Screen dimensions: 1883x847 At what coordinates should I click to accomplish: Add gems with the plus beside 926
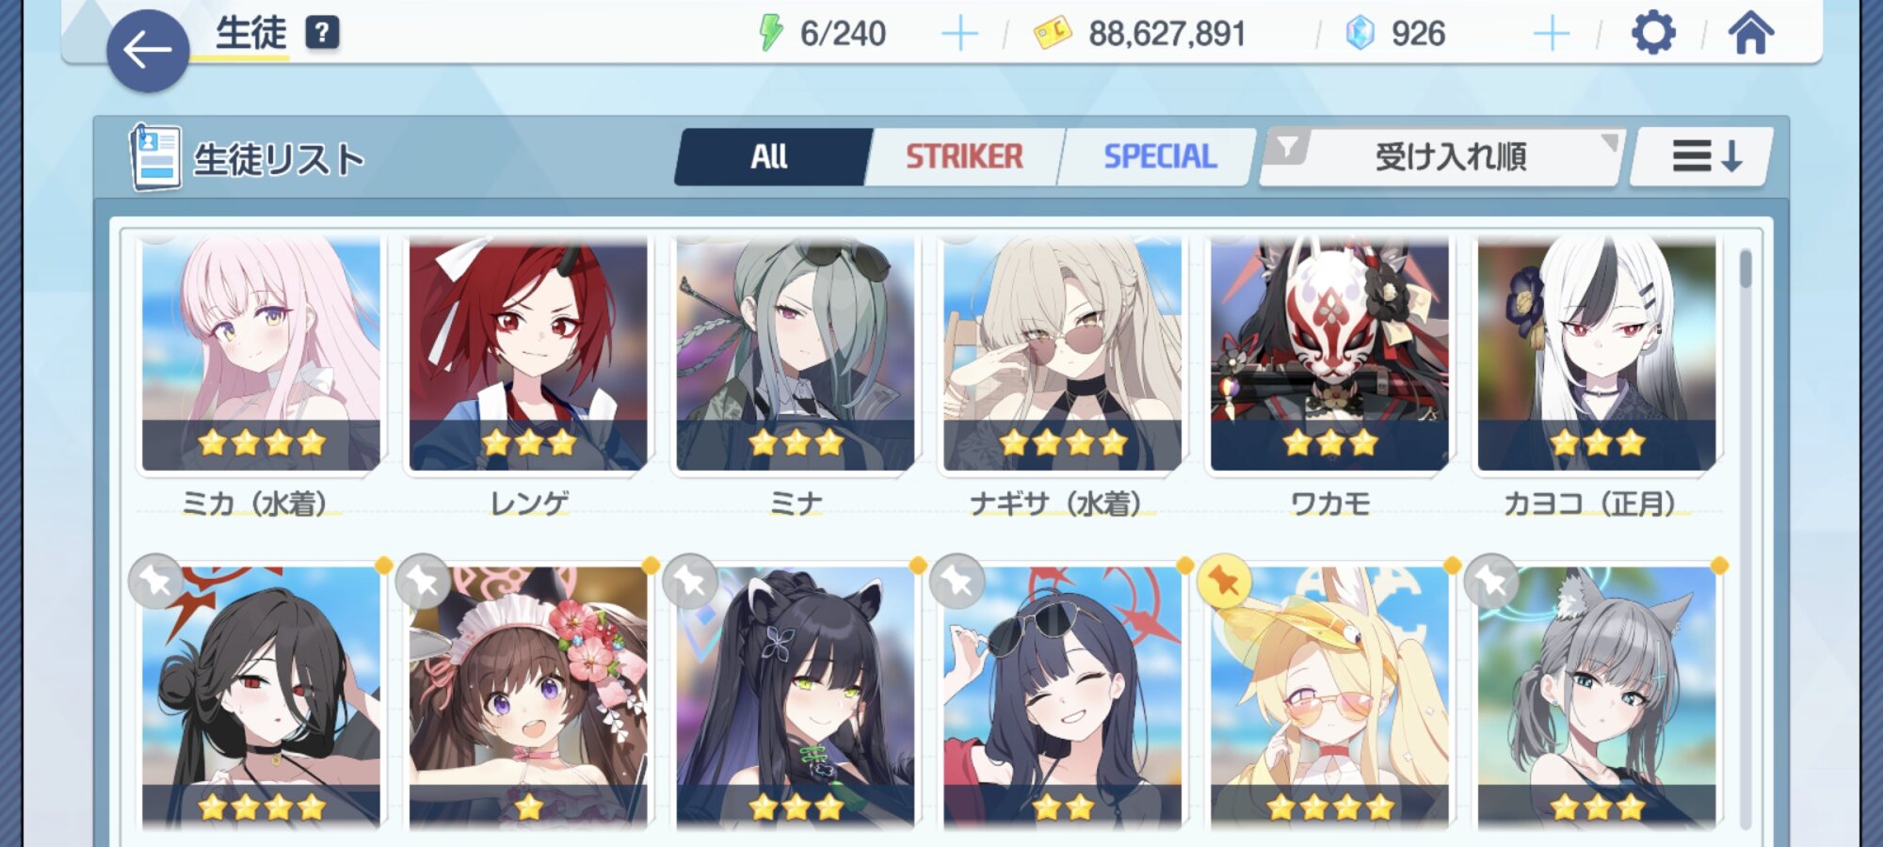tap(1551, 34)
